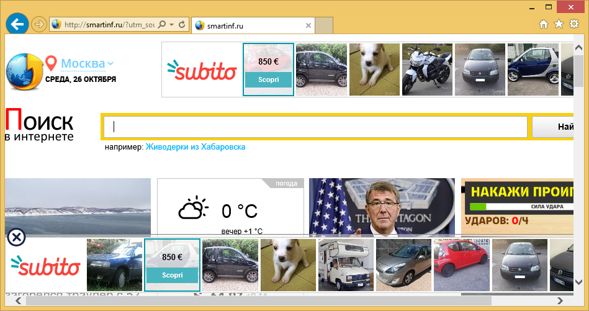Image resolution: width=589 pixels, height=311 pixels.
Task: Maximize the browser window
Action: pos(549,6)
